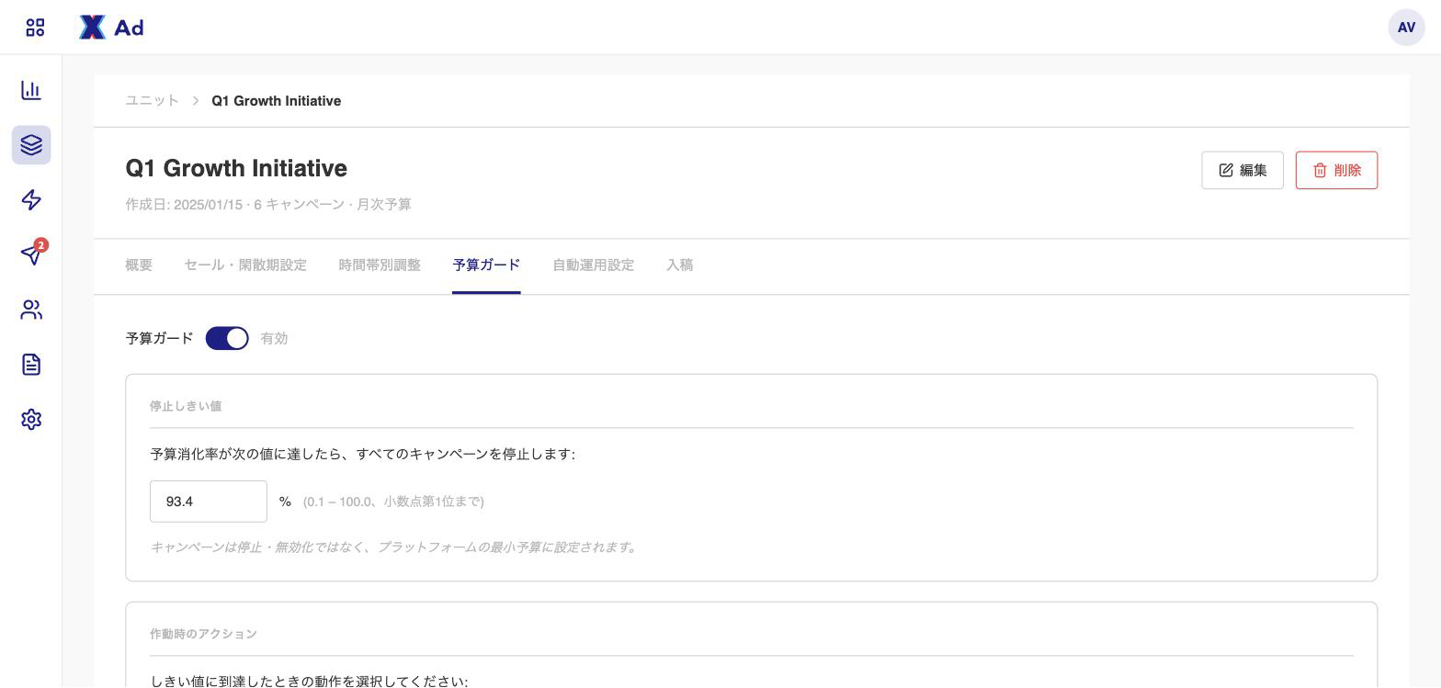Click the 有効 status label
The image size is (1441, 688).
click(275, 339)
